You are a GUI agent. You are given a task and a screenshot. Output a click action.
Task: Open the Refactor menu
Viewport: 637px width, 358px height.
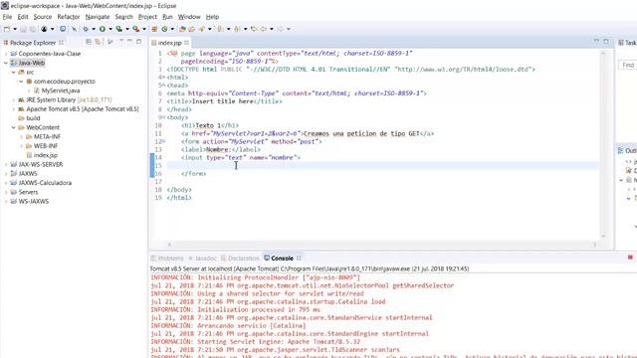pos(69,17)
